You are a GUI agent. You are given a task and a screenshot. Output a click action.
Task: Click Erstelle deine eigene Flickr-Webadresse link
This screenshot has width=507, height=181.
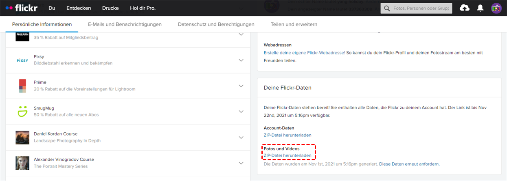pyautogui.click(x=305, y=53)
